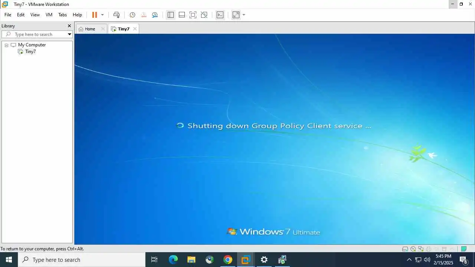Screen dimensions: 475x267
Task: Launch Microsoft Edge from the taskbar
Action: click(173, 260)
